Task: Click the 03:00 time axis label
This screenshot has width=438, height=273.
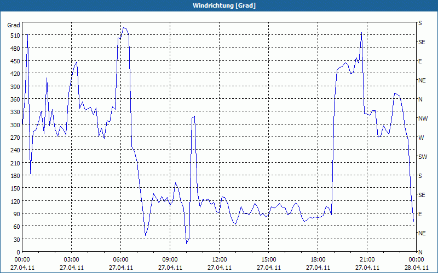Action: tap(71, 260)
